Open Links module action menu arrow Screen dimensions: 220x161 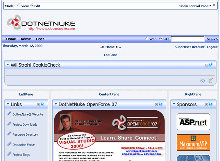click(x=8, y=104)
